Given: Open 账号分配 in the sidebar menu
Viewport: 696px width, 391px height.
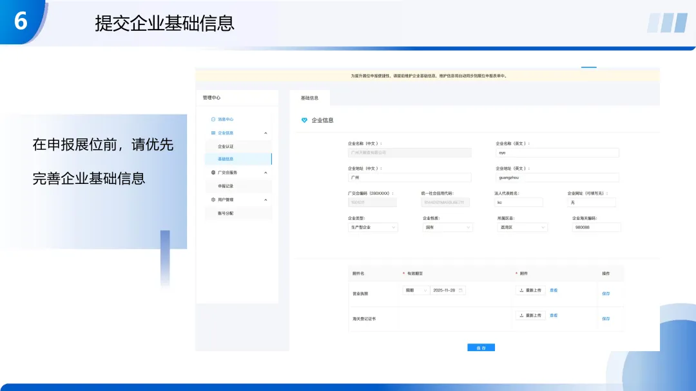Looking at the screenshot, I should [x=226, y=214].
